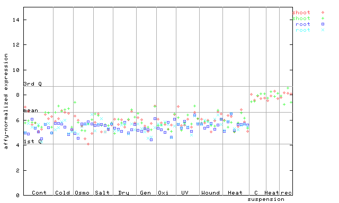
Task: Click the blue square legend marker
Action: point(323,24)
